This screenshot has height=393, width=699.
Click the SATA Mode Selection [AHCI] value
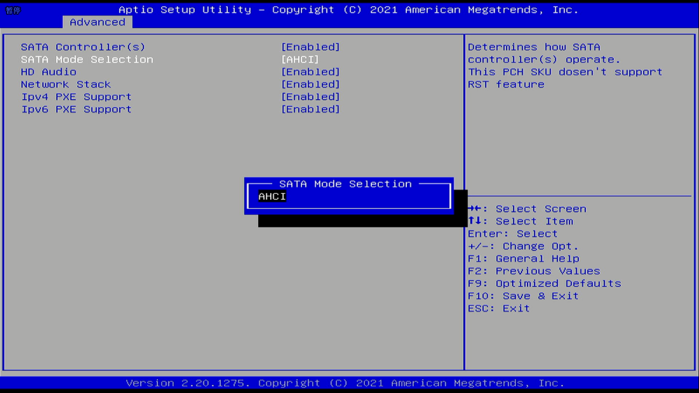pyautogui.click(x=300, y=60)
